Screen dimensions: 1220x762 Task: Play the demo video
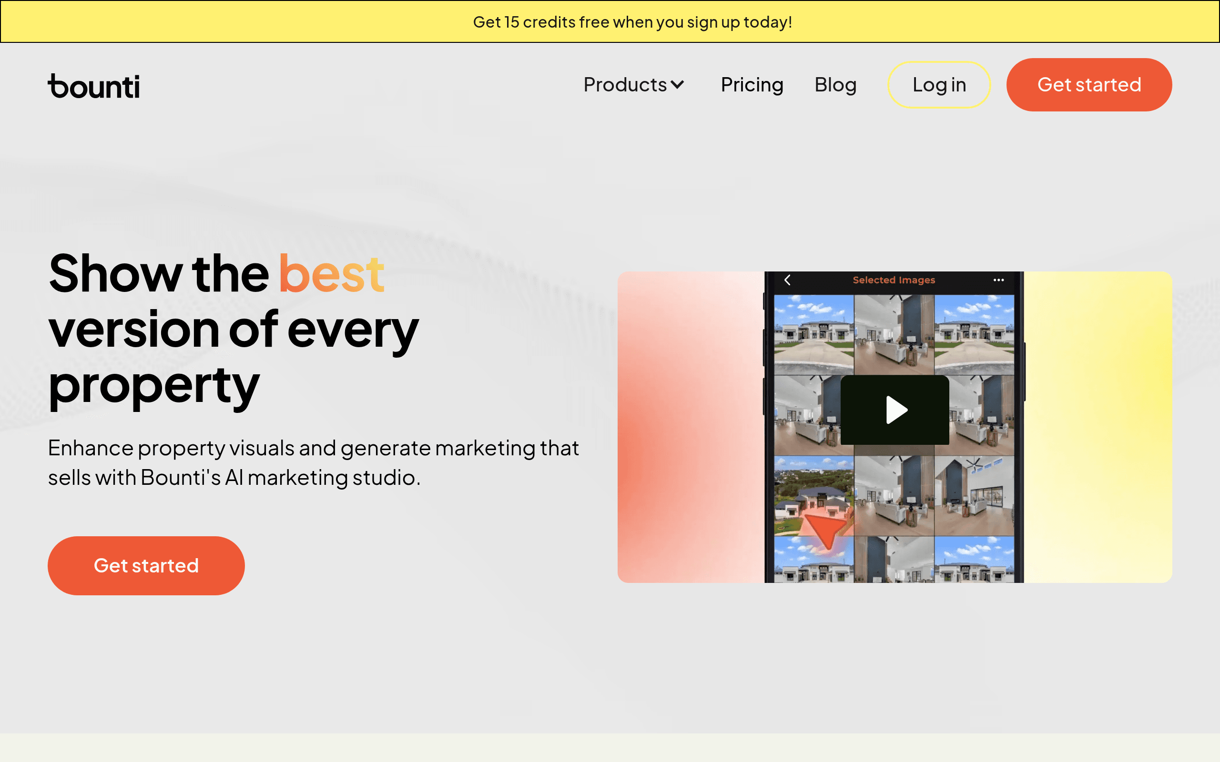point(895,410)
